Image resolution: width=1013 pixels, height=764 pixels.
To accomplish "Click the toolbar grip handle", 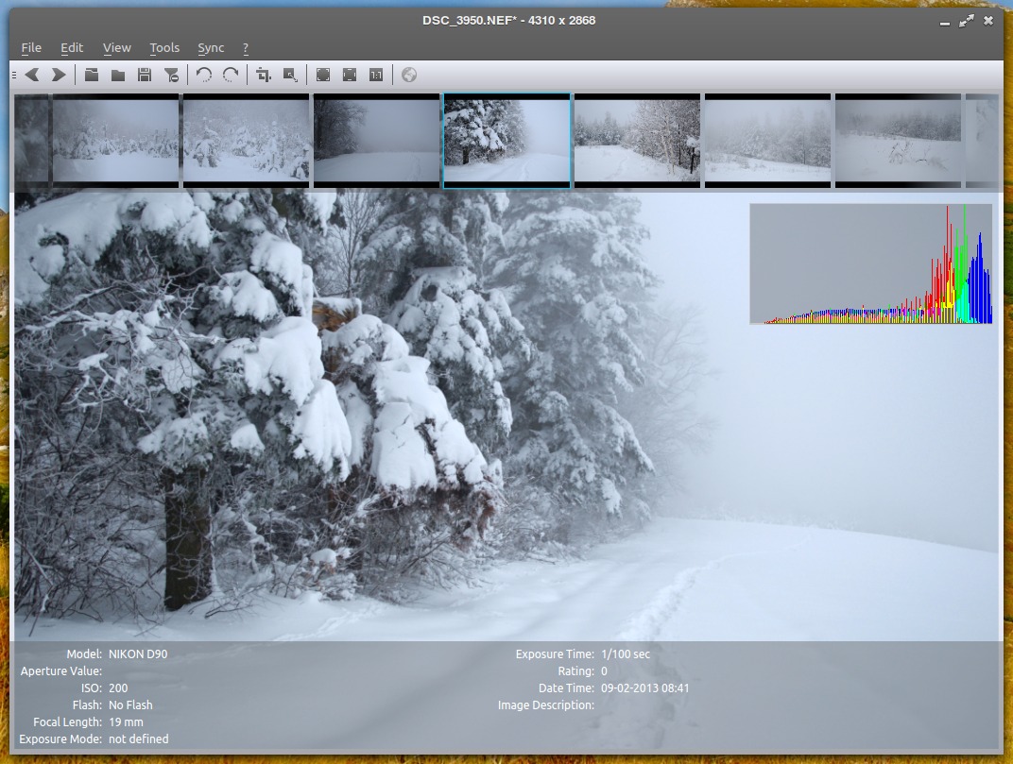I will click(14, 75).
